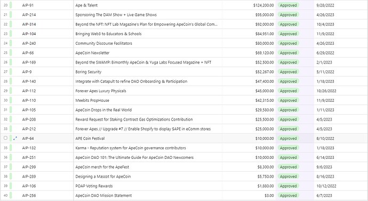Click 'ApeCoin DAO 101: The Ultimate Guide' title
Screen dimensions: 368x201
134,157
